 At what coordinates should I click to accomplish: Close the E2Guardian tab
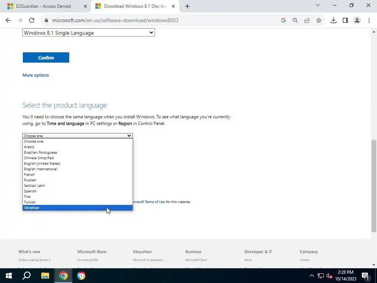click(85, 6)
